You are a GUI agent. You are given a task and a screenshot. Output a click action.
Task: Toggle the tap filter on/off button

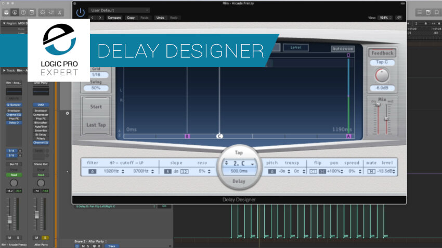click(x=92, y=171)
